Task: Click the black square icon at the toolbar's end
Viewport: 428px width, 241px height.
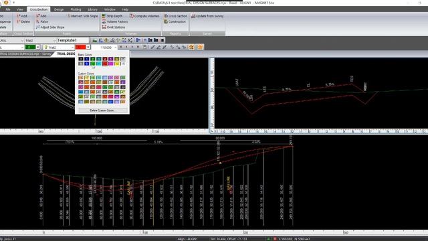Action: click(x=162, y=40)
